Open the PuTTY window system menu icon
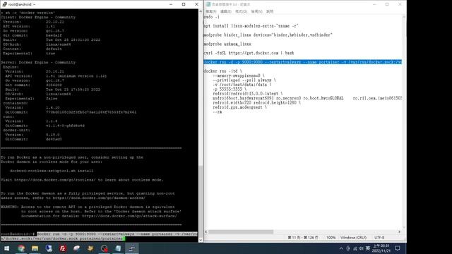452x254 pixels. click(4, 4)
